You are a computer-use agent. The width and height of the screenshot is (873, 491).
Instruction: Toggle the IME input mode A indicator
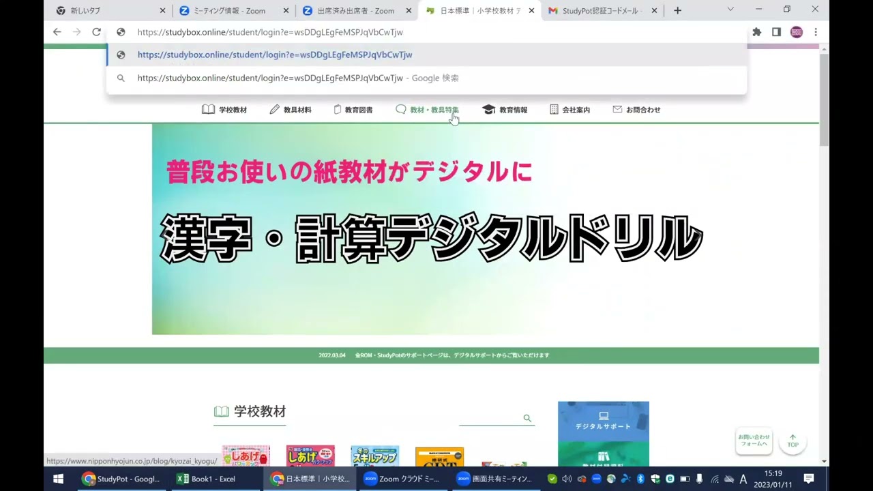743,479
